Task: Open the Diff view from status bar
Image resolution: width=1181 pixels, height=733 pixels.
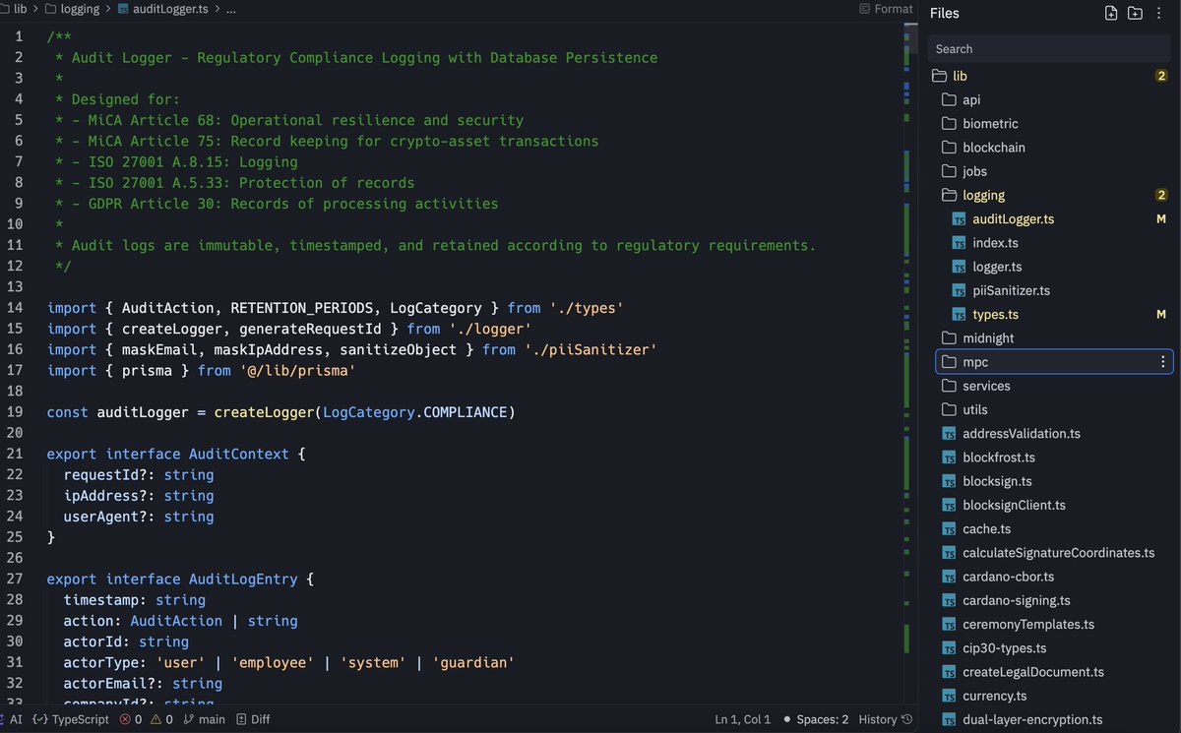Action: click(254, 719)
